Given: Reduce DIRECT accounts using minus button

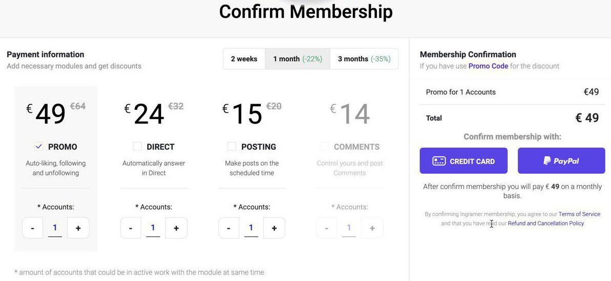Looking at the screenshot, I should 130,228.
